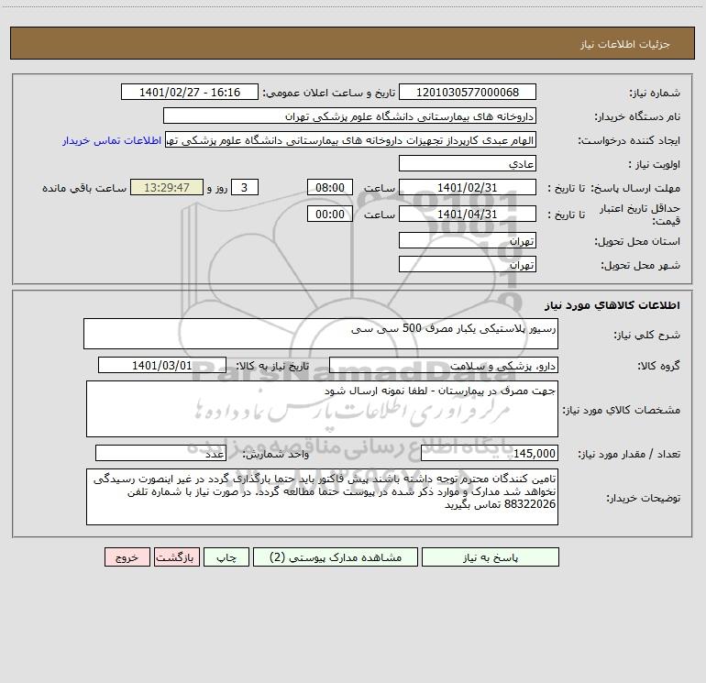Click header 'جزئیات اطلاعات نیاز'
This screenshot has width=706, height=683.
point(625,44)
